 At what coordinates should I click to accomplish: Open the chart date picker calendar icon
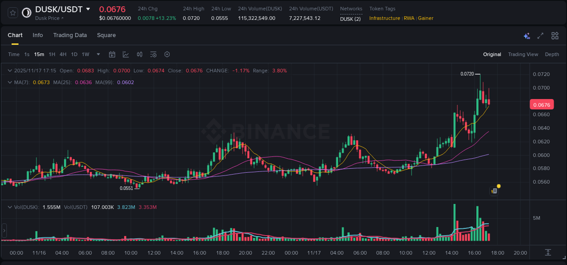point(112,54)
